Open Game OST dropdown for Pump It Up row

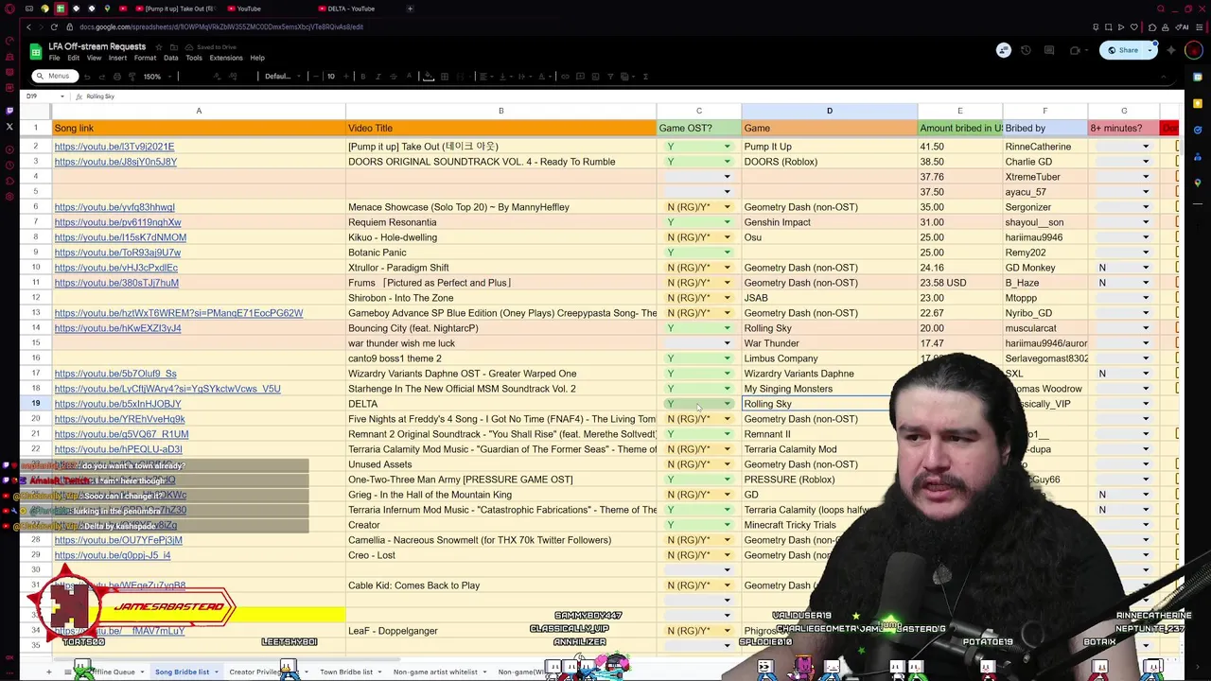point(727,147)
